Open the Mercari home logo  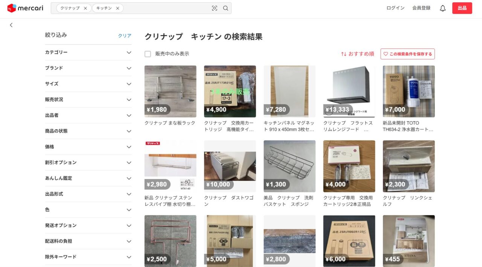pyautogui.click(x=25, y=8)
